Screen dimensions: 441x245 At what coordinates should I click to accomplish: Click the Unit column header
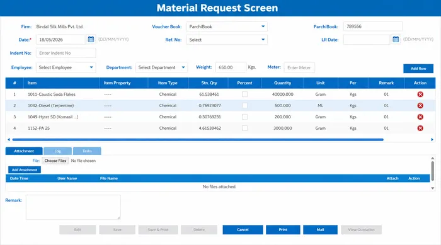[320, 83]
